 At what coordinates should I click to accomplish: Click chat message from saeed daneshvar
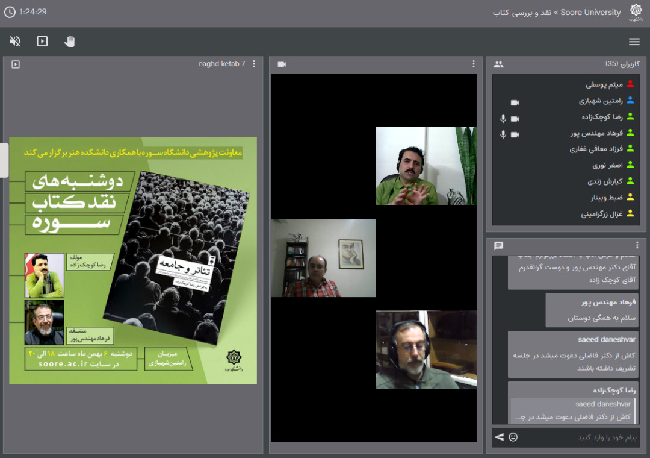pos(574,354)
